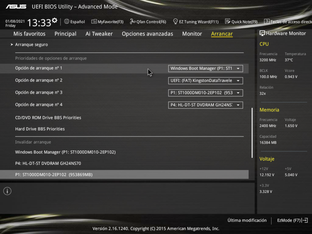The image size is (312, 234).
Task: Expand Arranque seguro submenu arrow
Action: (12, 44)
